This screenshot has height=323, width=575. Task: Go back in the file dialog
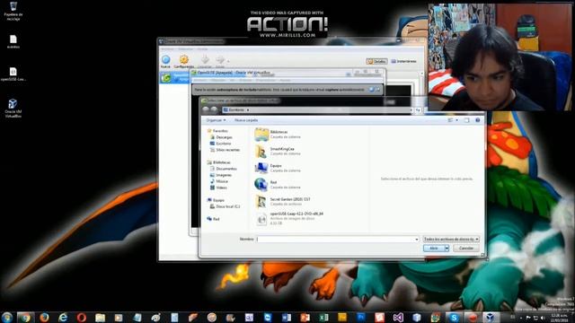[206, 109]
